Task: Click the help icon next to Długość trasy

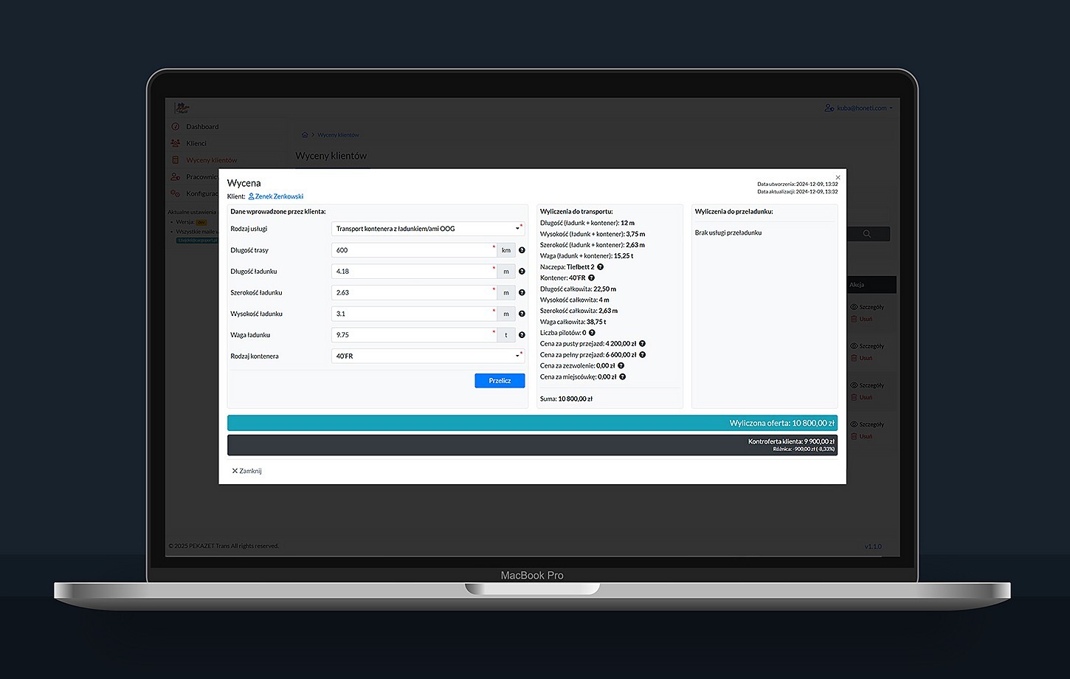Action: tap(522, 250)
